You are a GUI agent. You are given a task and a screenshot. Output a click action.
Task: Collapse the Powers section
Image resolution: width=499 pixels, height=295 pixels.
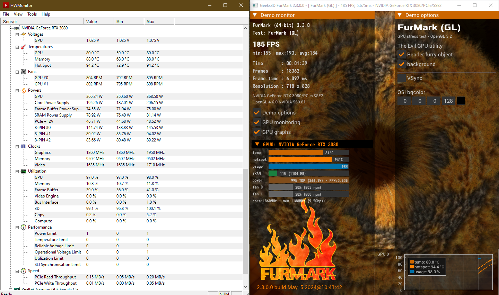point(17,90)
